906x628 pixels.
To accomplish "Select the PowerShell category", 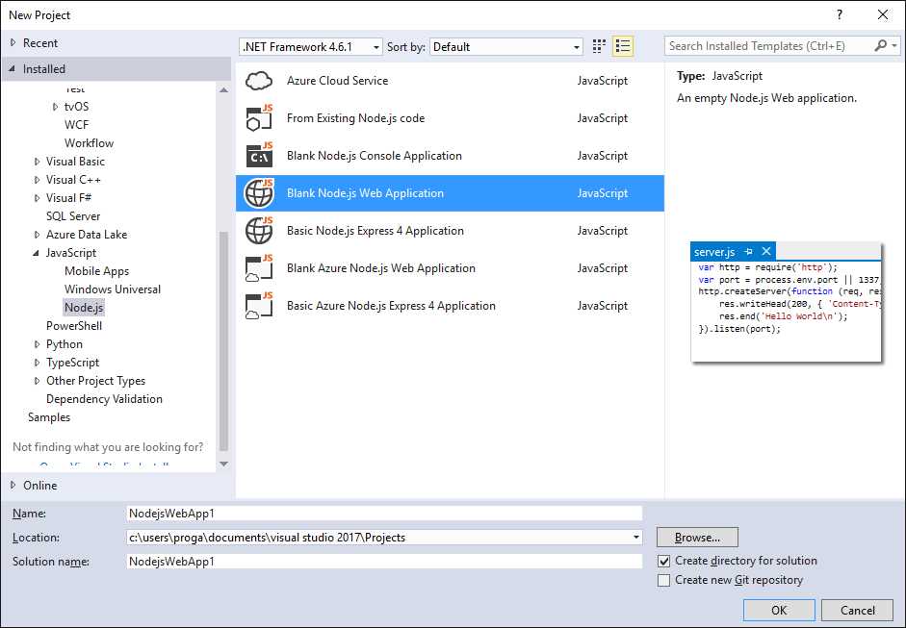I will click(x=74, y=326).
